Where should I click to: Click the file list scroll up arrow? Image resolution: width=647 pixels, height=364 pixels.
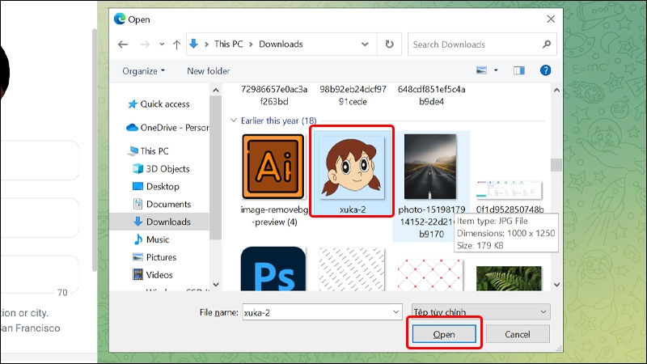coord(556,90)
